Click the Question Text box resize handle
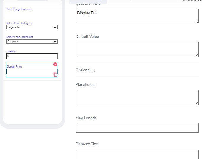This screenshot has width=202, height=159. tap(197, 22)
